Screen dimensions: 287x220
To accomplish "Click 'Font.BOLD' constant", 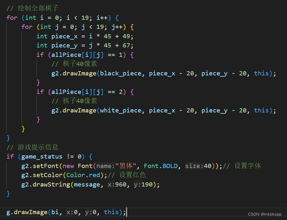I will tap(161, 166).
